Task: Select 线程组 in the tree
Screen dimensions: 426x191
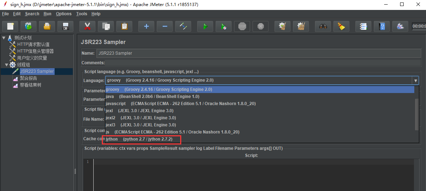Action: coord(23,65)
